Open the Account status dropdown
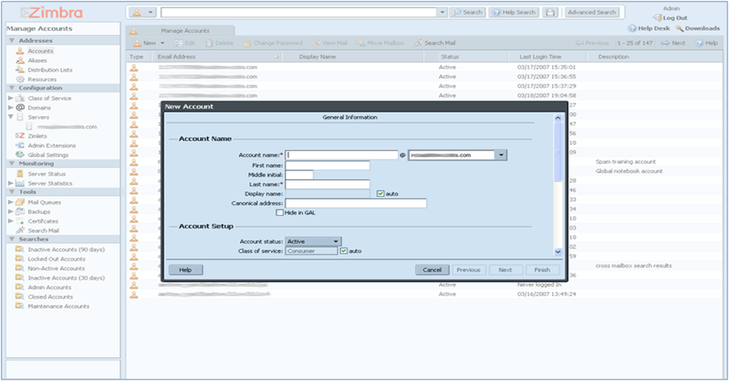Screen dimensions: 729x381 313,242
